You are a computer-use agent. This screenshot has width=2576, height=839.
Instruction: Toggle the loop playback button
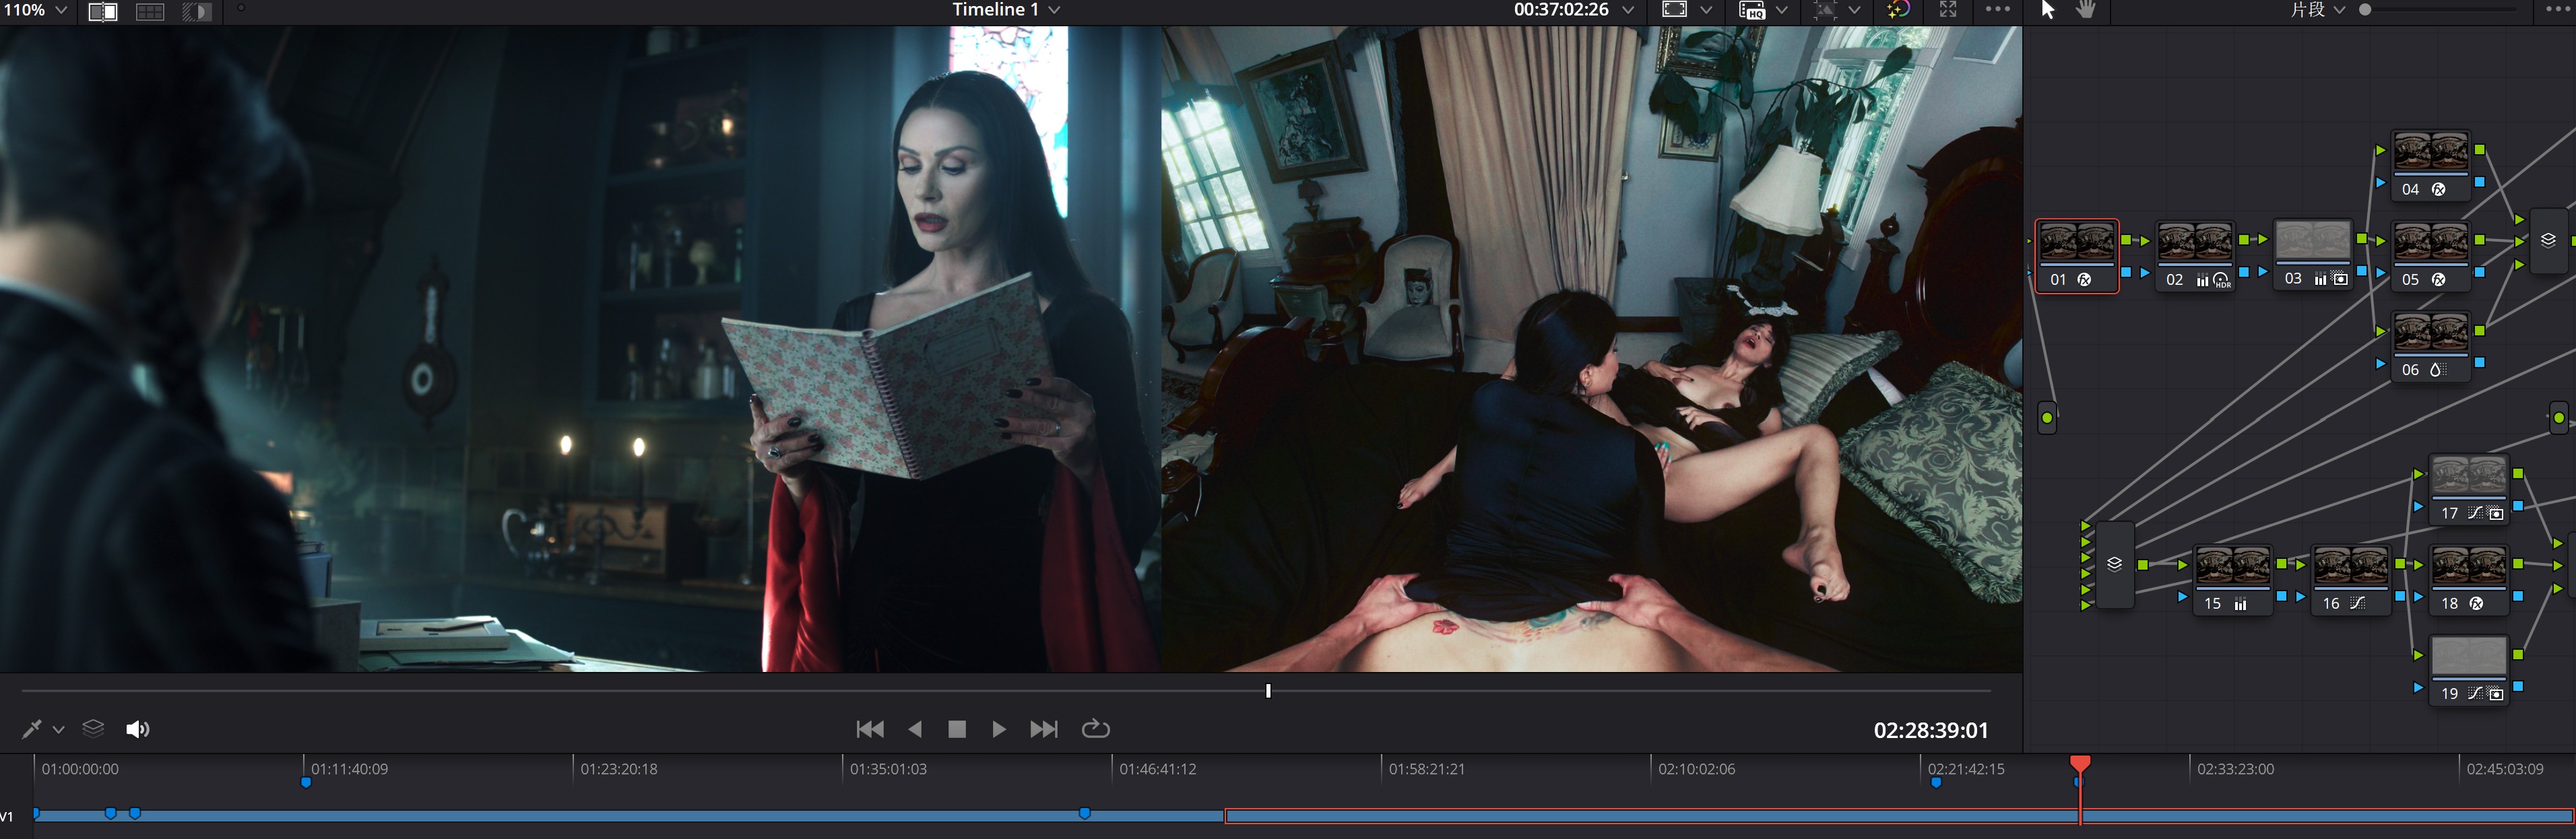[x=1095, y=729]
